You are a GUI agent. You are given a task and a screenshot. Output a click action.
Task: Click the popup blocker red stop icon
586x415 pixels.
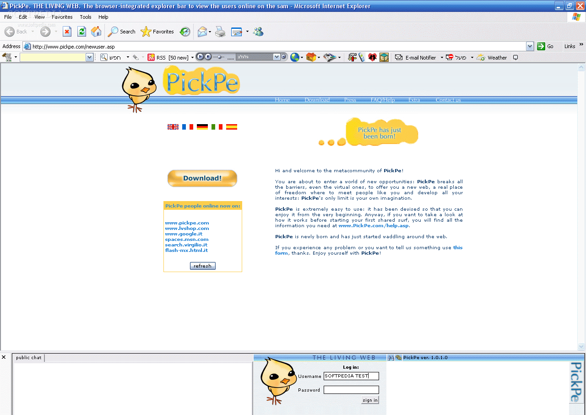(450, 57)
